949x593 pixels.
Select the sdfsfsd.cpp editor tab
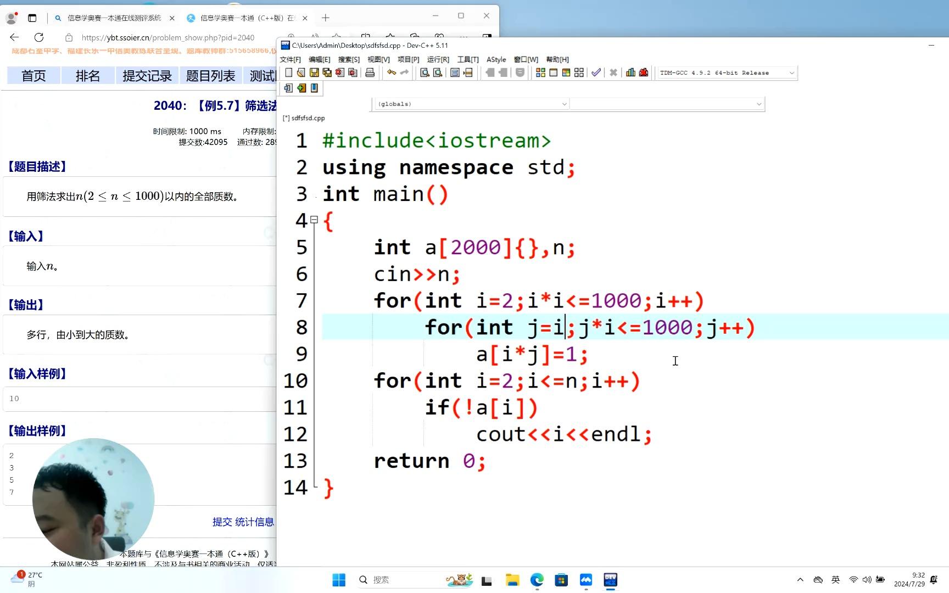point(304,118)
